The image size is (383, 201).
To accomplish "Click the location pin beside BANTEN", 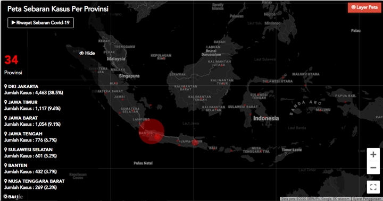I will [x=6, y=165].
